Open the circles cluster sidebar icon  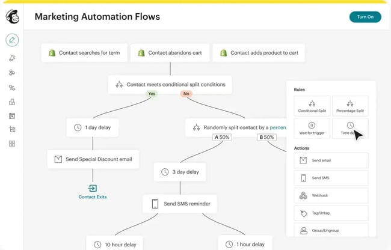coord(12,73)
